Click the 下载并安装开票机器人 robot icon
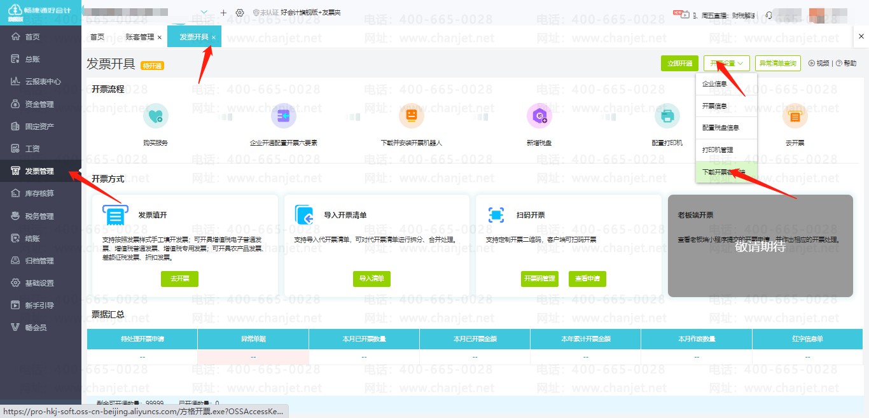Screen dimensions: 869x418 click(x=411, y=116)
